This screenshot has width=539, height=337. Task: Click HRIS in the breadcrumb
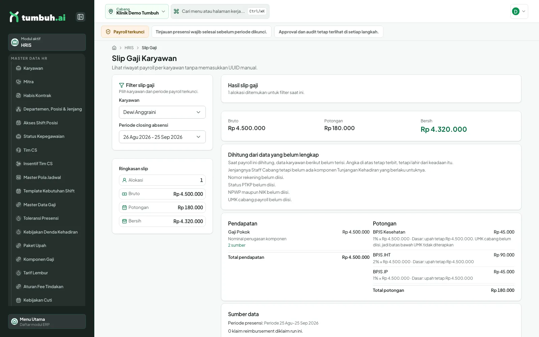129,48
